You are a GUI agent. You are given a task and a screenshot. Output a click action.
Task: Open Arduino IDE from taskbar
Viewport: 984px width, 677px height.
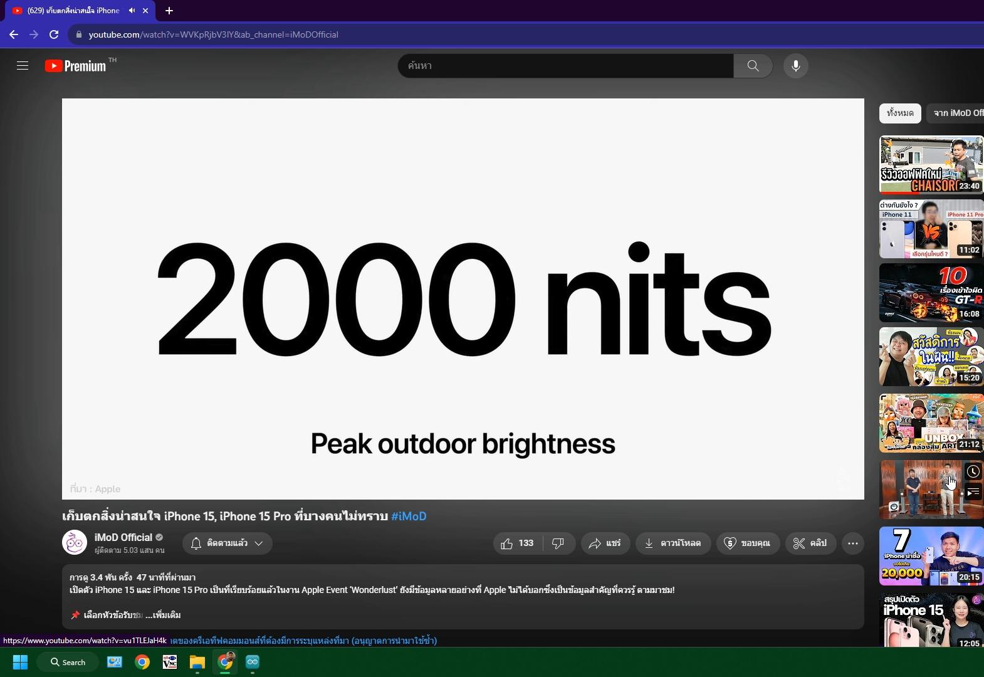click(253, 662)
